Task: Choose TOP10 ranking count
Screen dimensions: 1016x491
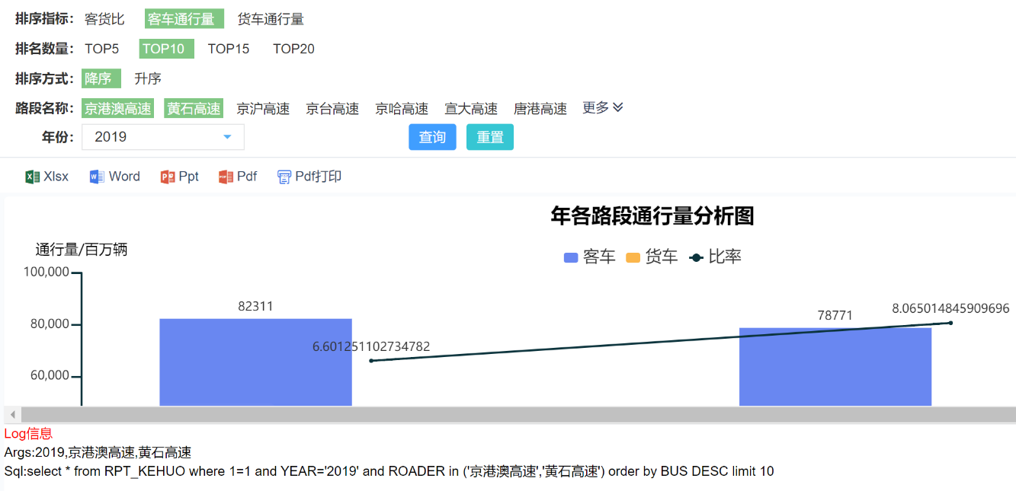Action: pyautogui.click(x=166, y=49)
